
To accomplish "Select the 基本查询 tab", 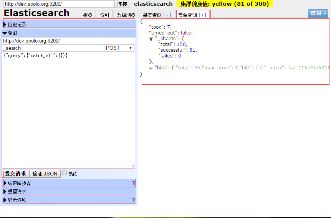I will [152, 15].
